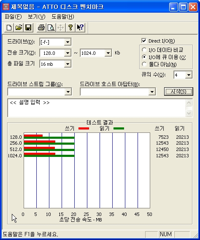Select the I/O 데이타 비교 radio button

(x=144, y=50)
